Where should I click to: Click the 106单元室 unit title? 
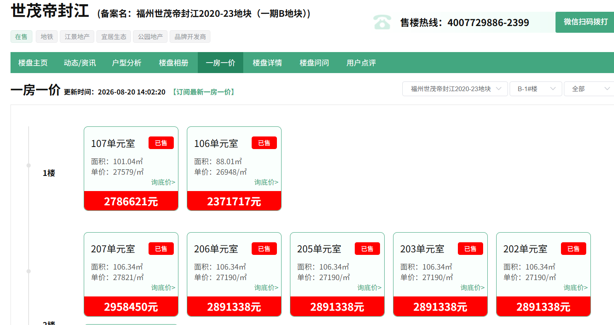[216, 144]
